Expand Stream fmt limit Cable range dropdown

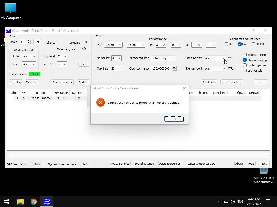163,58
